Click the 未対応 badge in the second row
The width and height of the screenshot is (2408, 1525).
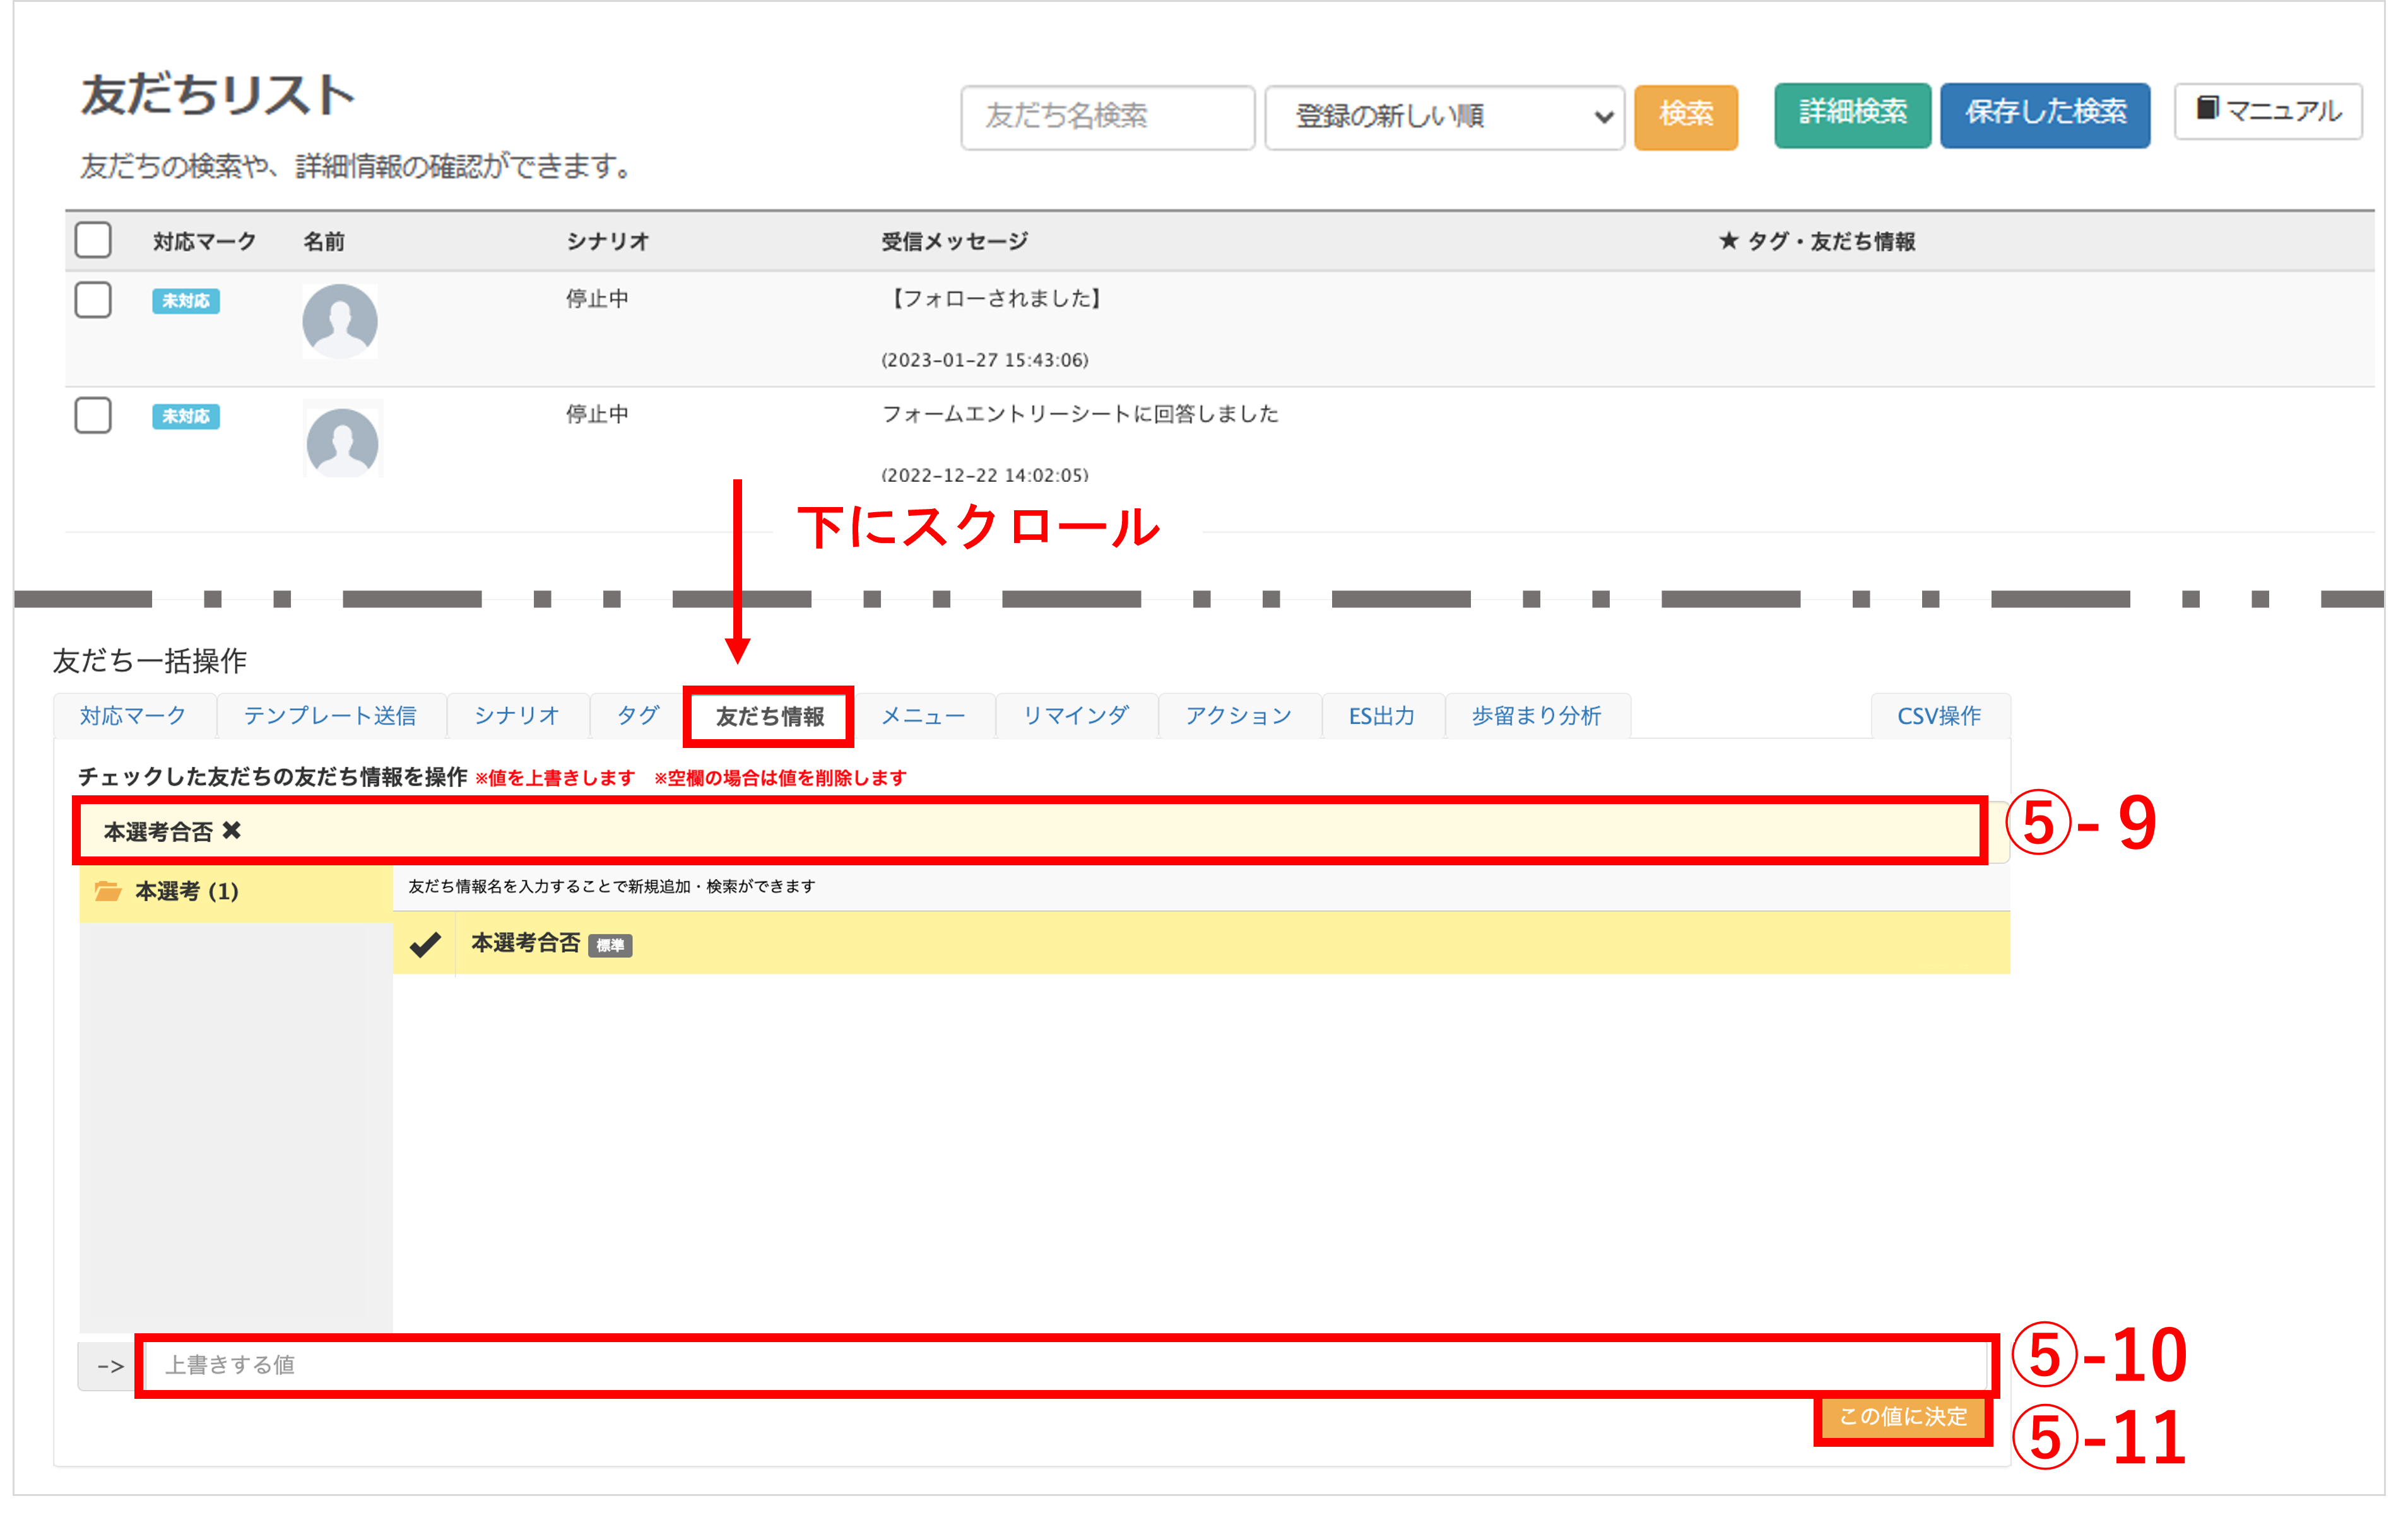186,416
